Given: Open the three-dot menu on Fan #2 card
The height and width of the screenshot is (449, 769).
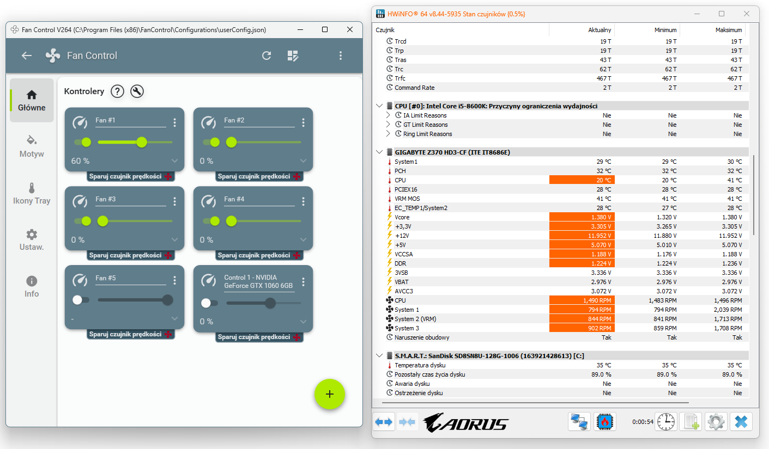Looking at the screenshot, I should 303,123.
